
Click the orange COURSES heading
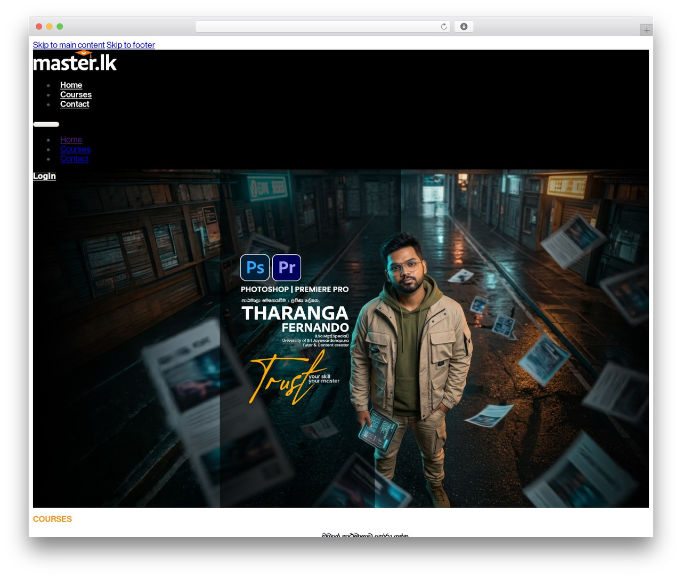point(52,519)
